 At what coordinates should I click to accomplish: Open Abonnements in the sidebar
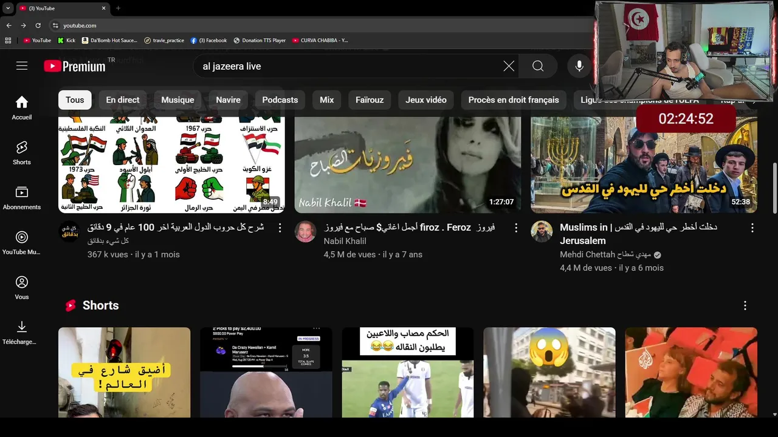pyautogui.click(x=22, y=198)
